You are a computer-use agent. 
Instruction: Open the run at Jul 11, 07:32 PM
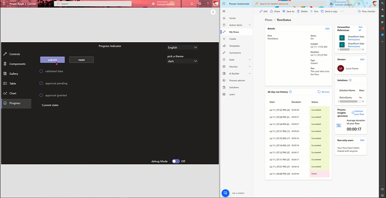pyautogui.click(x=298, y=110)
